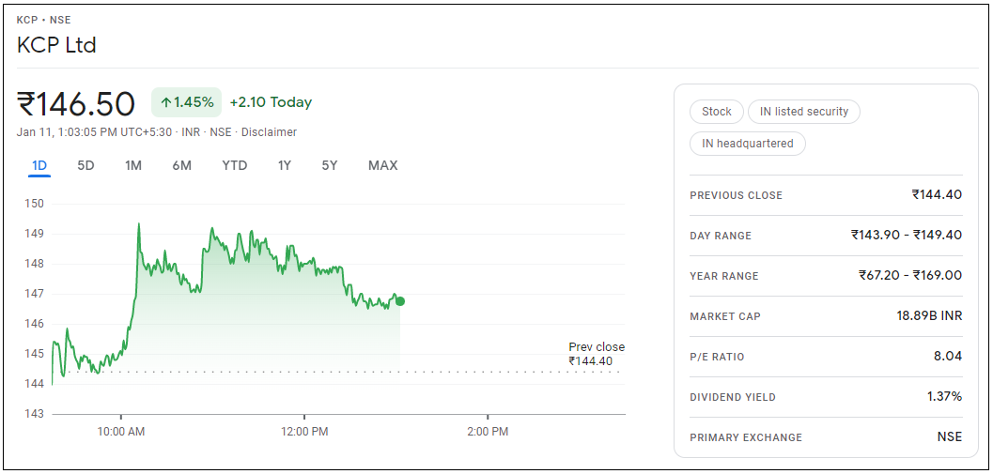Viewport: 993px width, 474px height.
Task: Click the +2.10 Today text
Action: pyautogui.click(x=272, y=102)
